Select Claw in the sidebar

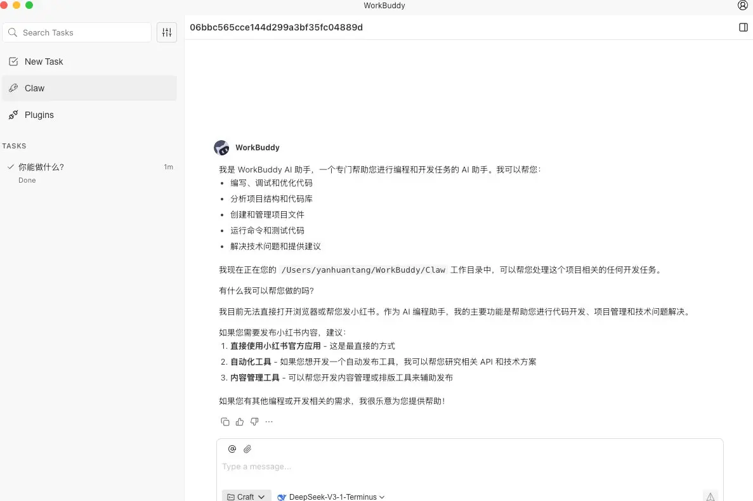click(x=89, y=88)
